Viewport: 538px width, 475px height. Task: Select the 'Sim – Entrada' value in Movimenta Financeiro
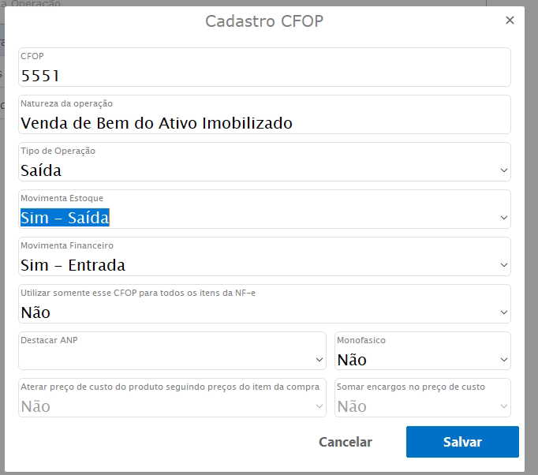click(73, 265)
